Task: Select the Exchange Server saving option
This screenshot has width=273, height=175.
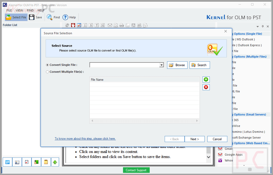Action: point(247,137)
